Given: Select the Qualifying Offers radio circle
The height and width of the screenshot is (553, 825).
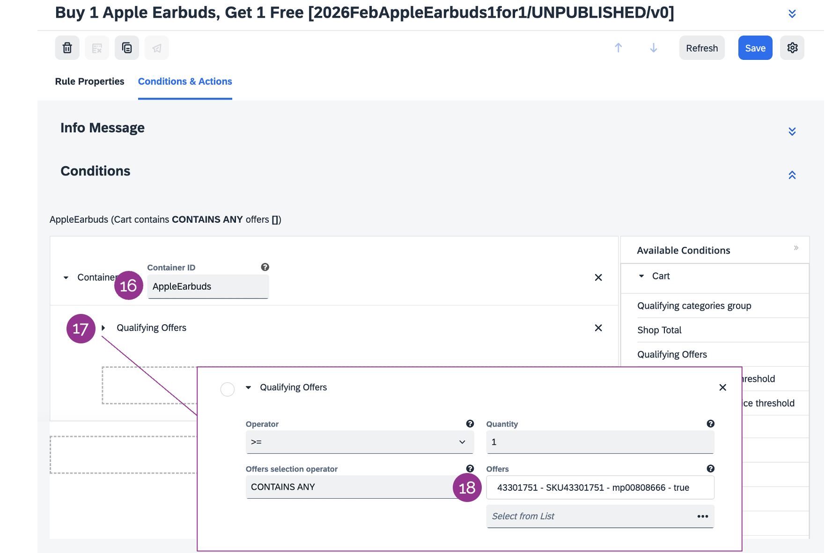Looking at the screenshot, I should click(228, 389).
